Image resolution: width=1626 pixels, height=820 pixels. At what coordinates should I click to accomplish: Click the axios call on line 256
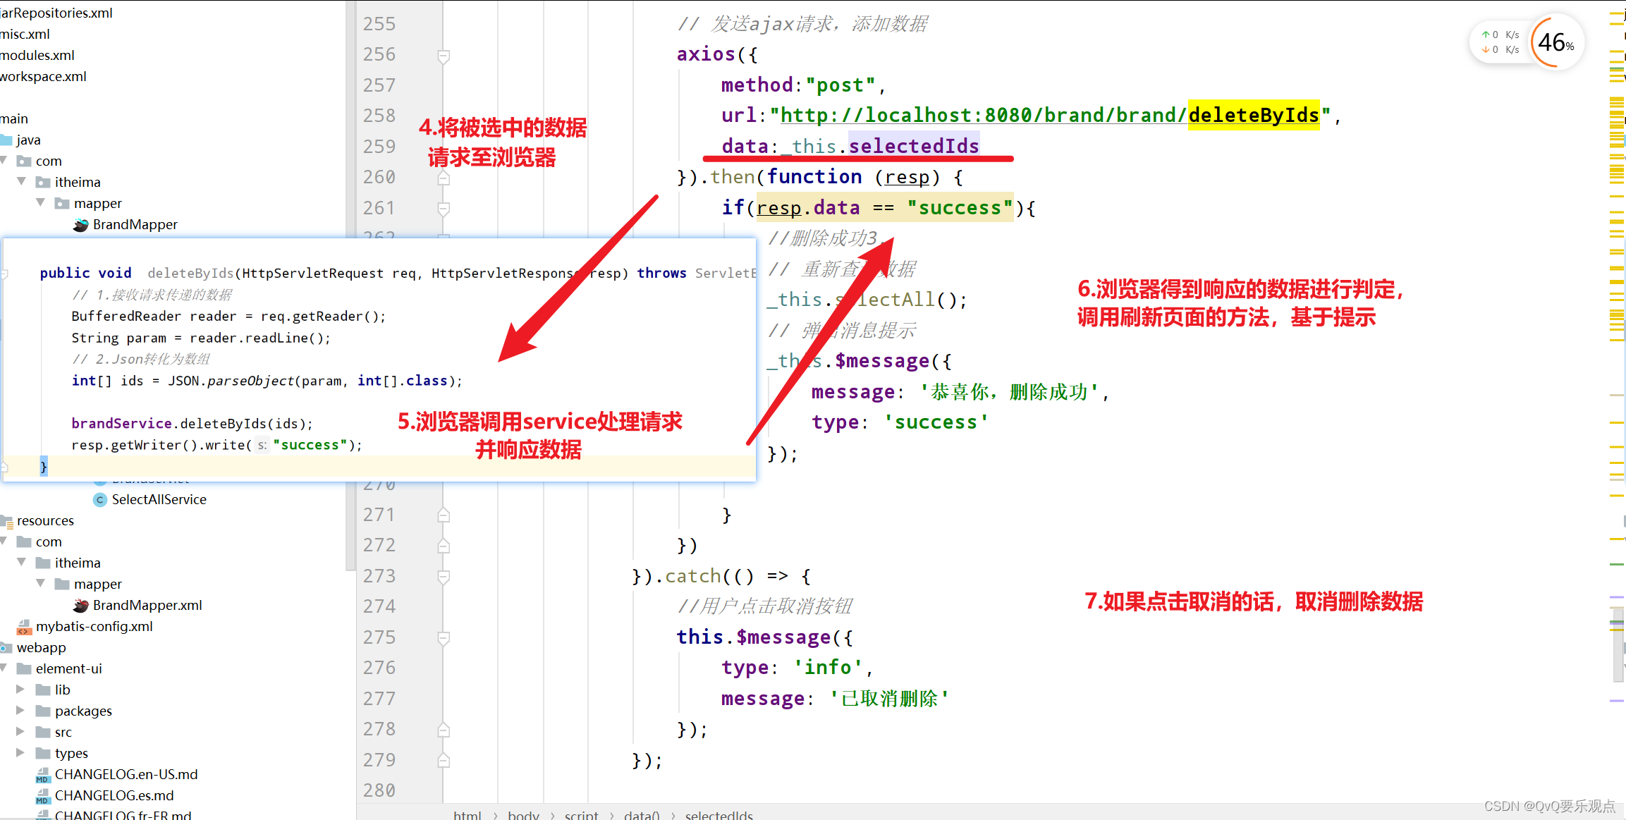pyautogui.click(x=706, y=54)
